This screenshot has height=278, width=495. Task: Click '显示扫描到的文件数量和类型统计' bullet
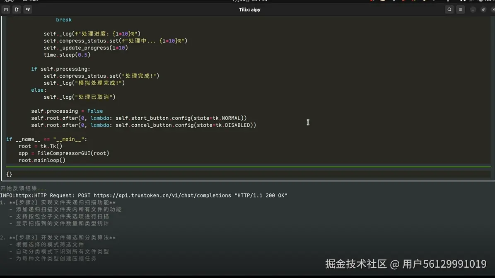point(62,223)
